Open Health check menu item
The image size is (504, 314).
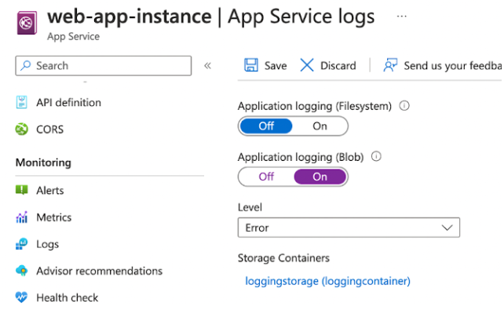point(68,298)
